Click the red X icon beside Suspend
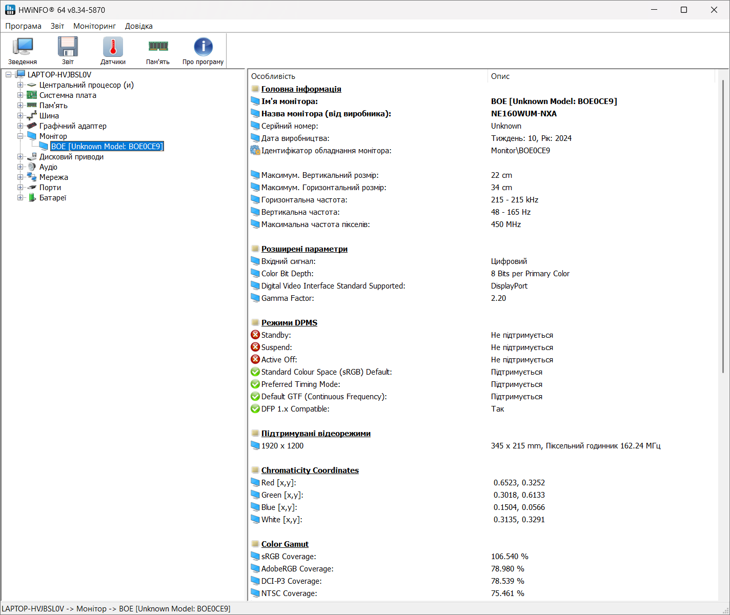The image size is (730, 615). 255,347
